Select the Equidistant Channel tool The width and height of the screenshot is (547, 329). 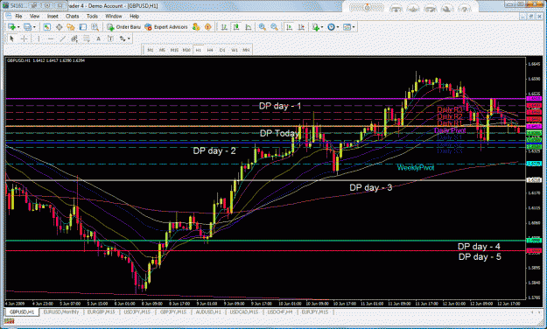click(74, 38)
